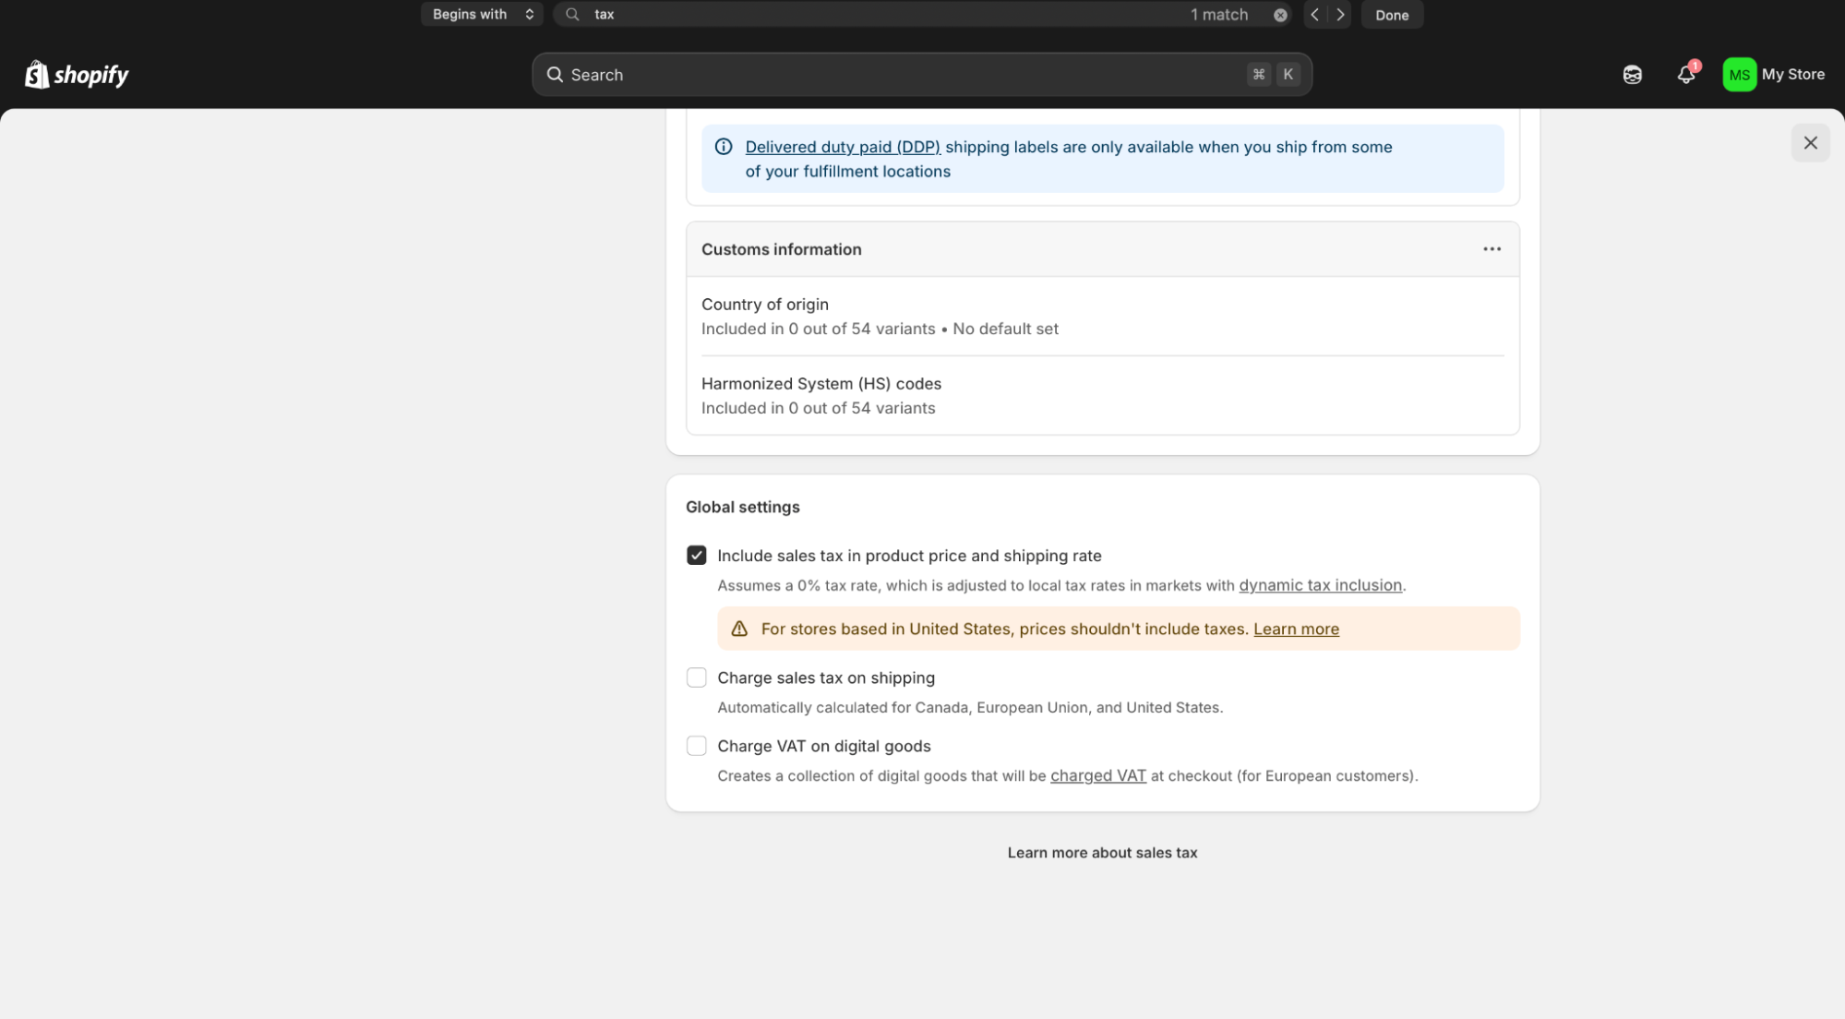Viewport: 1845px width, 1019px height.
Task: Focus the Shopify Search field
Action: [x=921, y=75]
